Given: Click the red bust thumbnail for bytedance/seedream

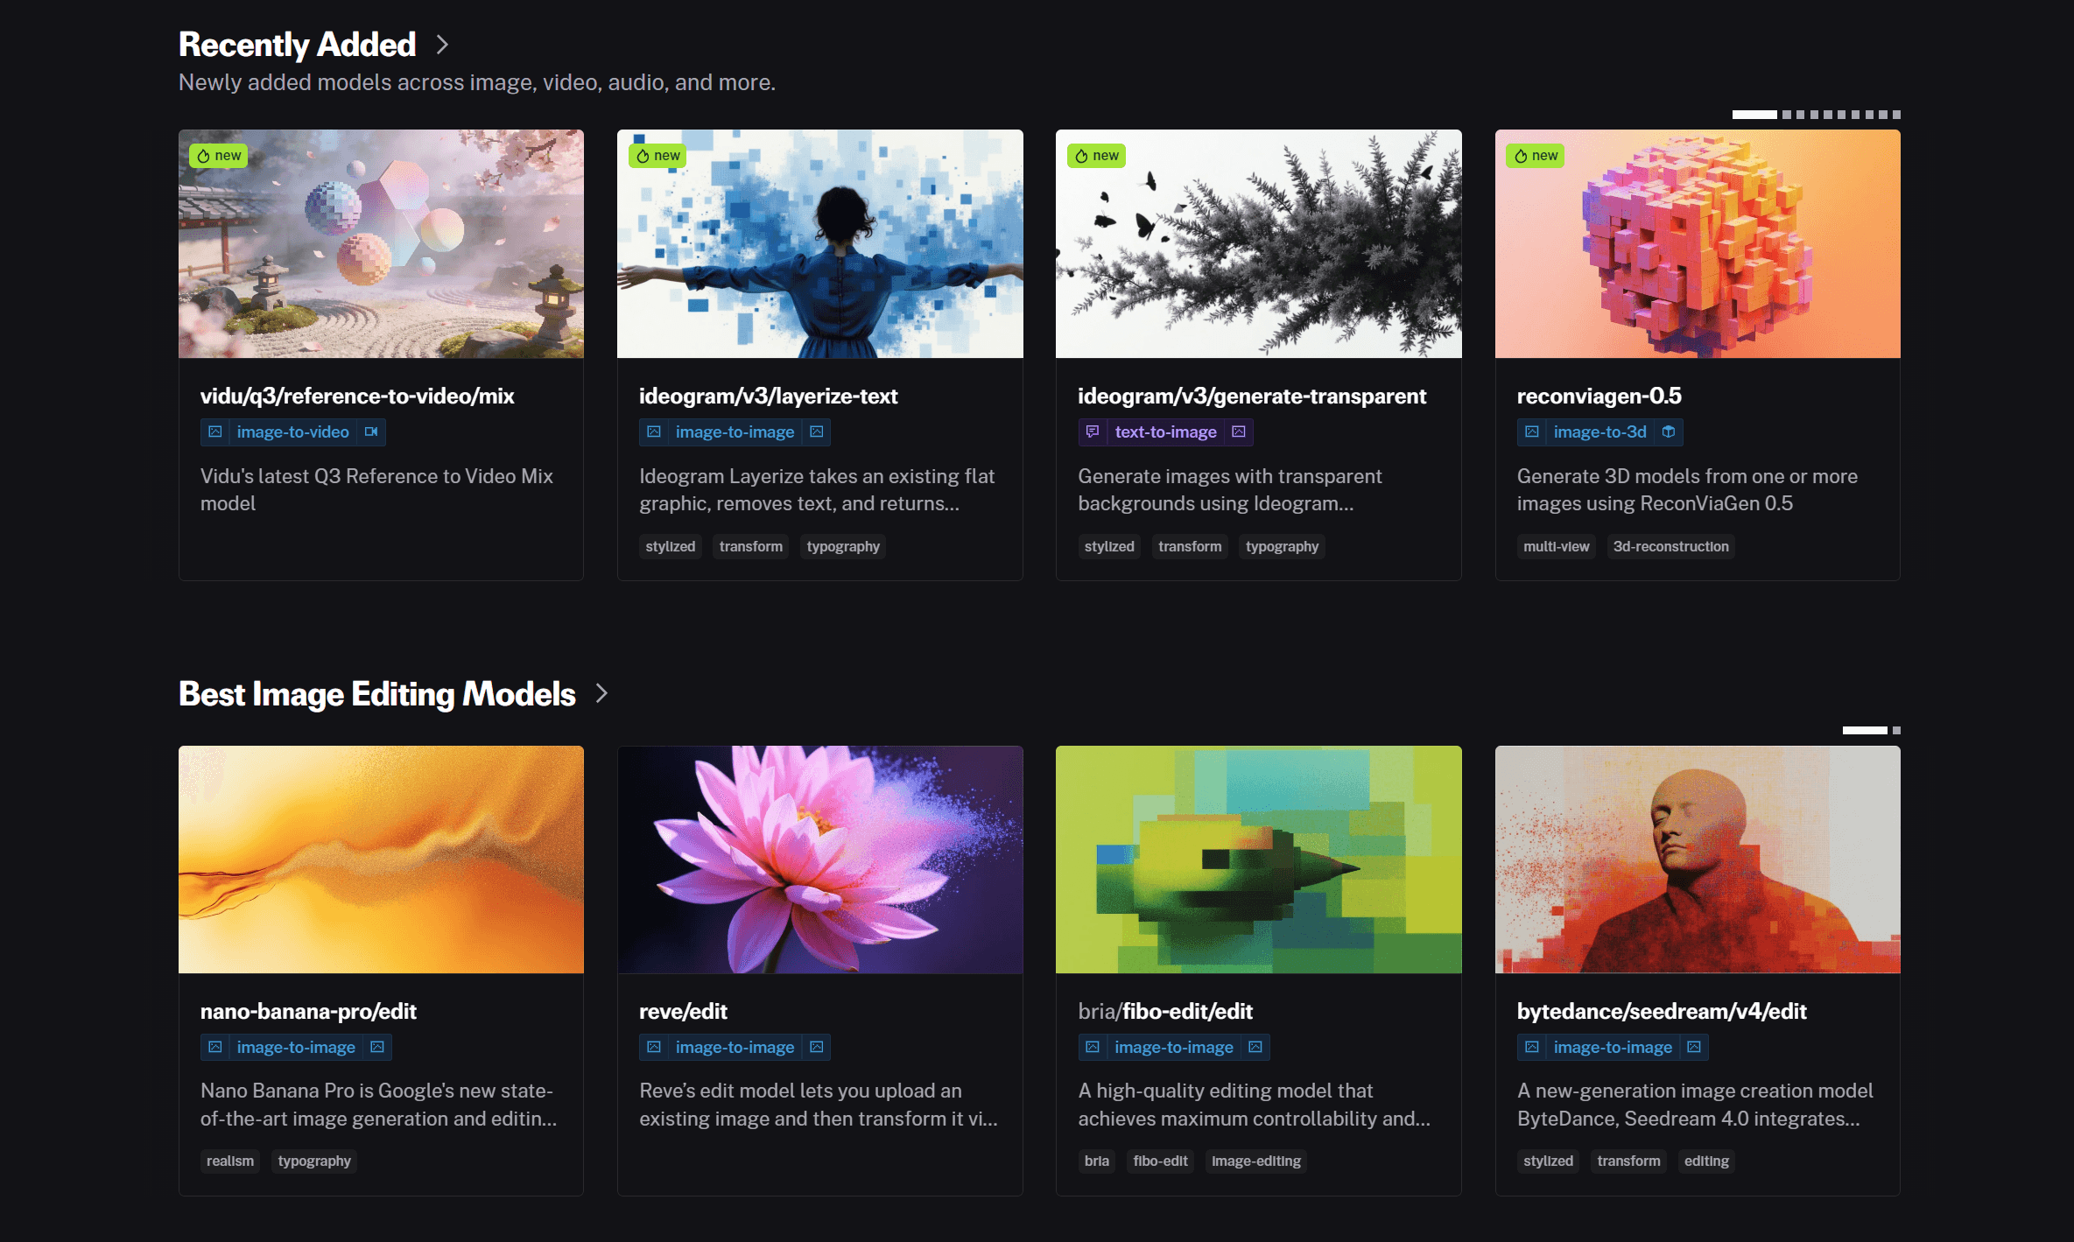Looking at the screenshot, I should 1698,860.
